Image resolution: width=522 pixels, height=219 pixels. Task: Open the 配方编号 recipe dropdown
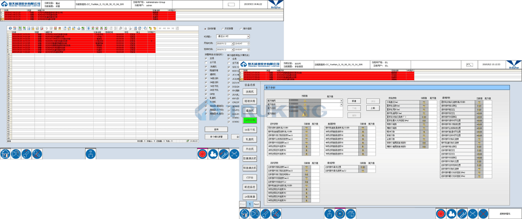tap(341, 100)
